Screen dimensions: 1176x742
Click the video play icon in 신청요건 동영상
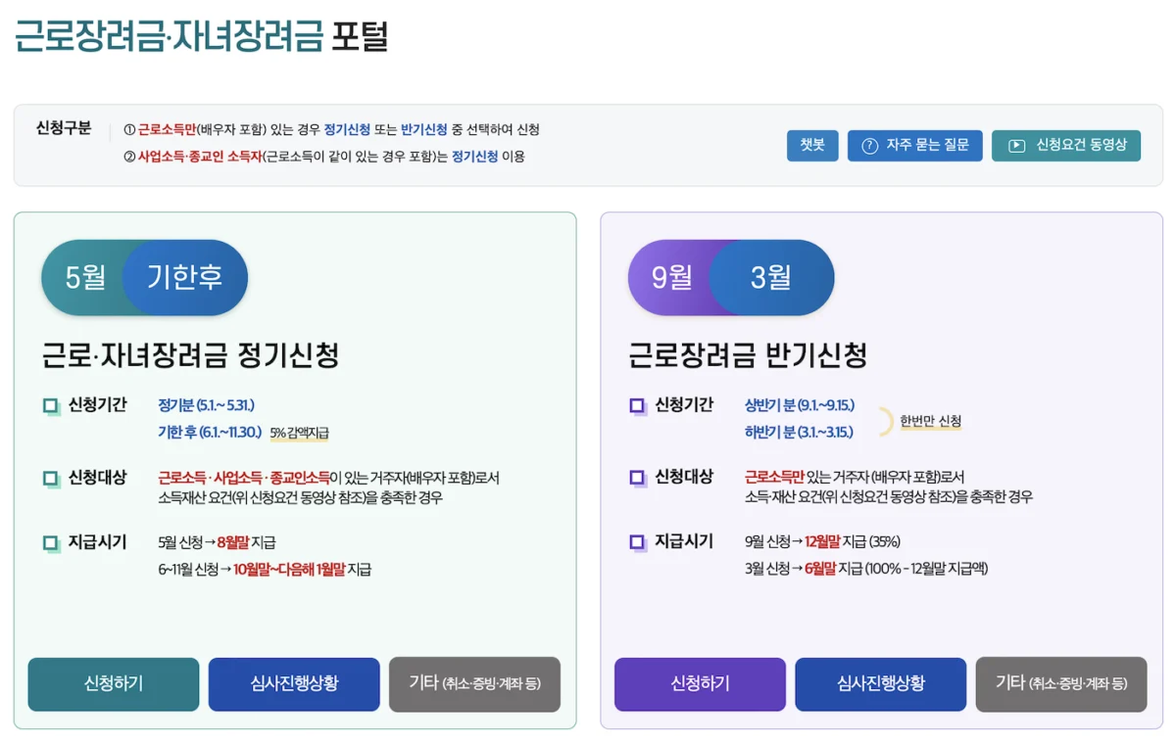point(1017,146)
